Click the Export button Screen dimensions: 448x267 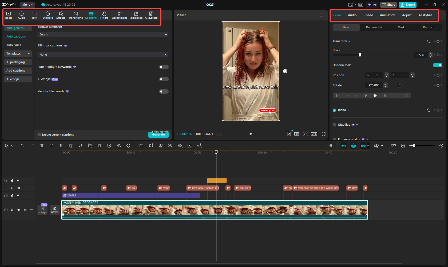(x=407, y=5)
